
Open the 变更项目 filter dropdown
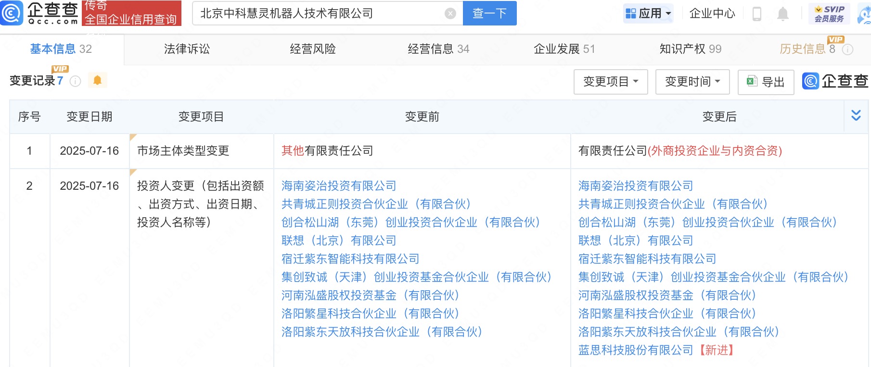(x=611, y=82)
